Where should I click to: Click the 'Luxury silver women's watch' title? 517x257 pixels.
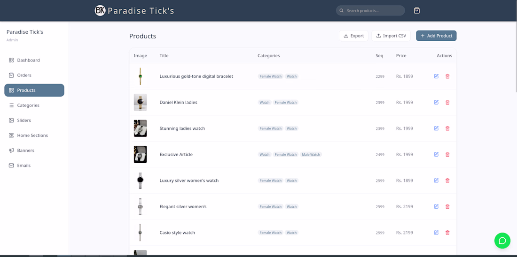pyautogui.click(x=189, y=181)
